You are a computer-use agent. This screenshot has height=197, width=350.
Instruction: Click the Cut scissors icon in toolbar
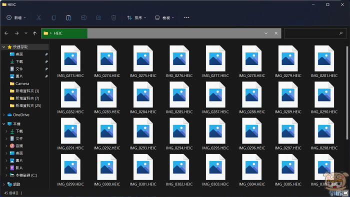coord(39,17)
